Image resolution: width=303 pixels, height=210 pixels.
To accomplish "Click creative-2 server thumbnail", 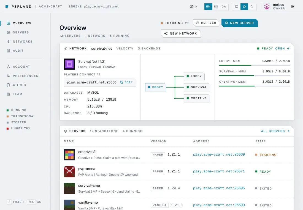I will coord(69,154).
